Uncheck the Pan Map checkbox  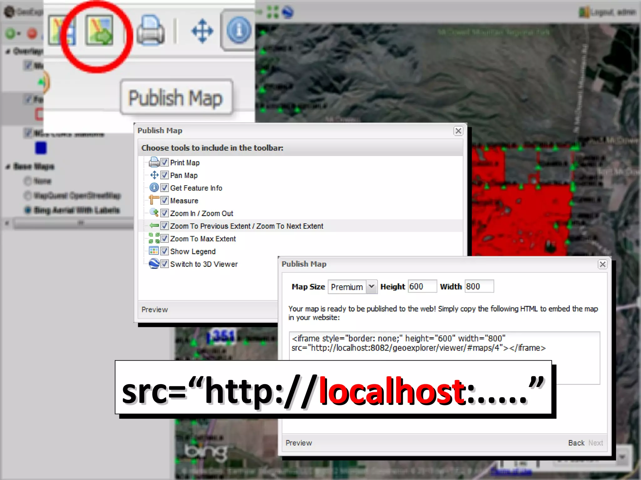click(x=165, y=175)
